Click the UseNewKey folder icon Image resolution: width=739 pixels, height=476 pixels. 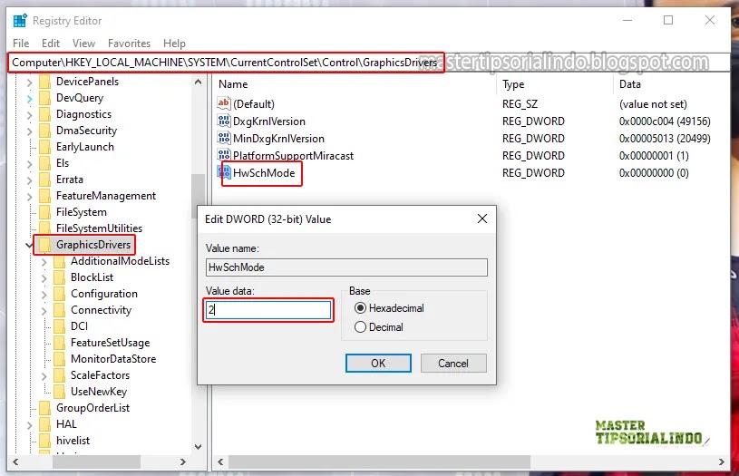coord(59,392)
